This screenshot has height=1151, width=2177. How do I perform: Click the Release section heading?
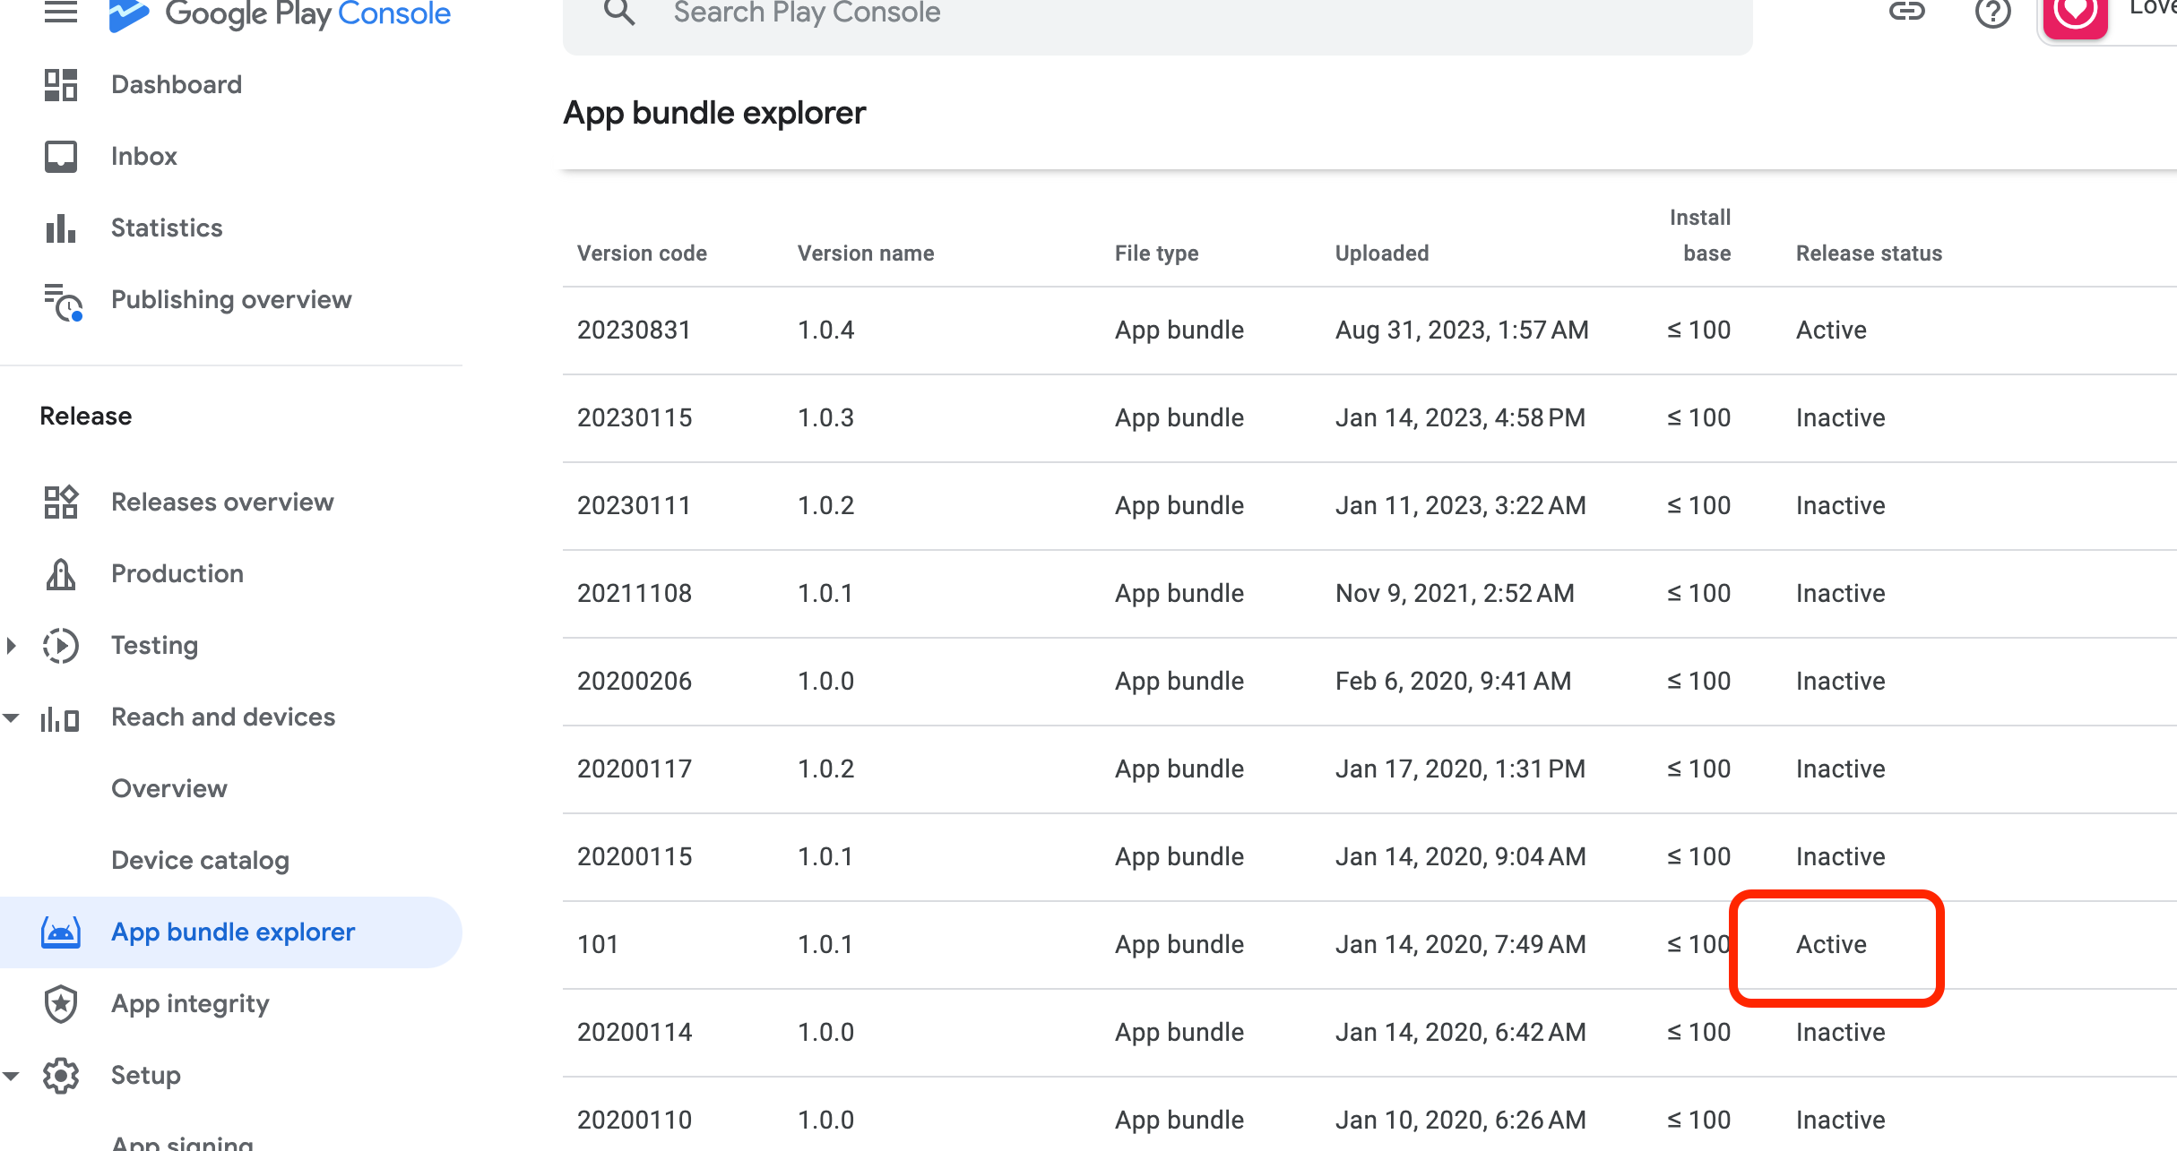pos(86,417)
